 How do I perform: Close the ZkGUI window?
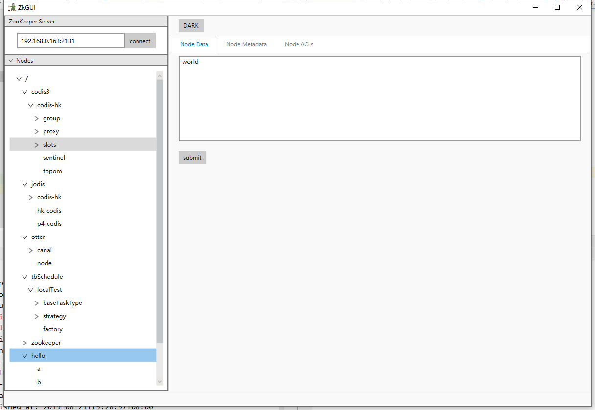tap(580, 7)
